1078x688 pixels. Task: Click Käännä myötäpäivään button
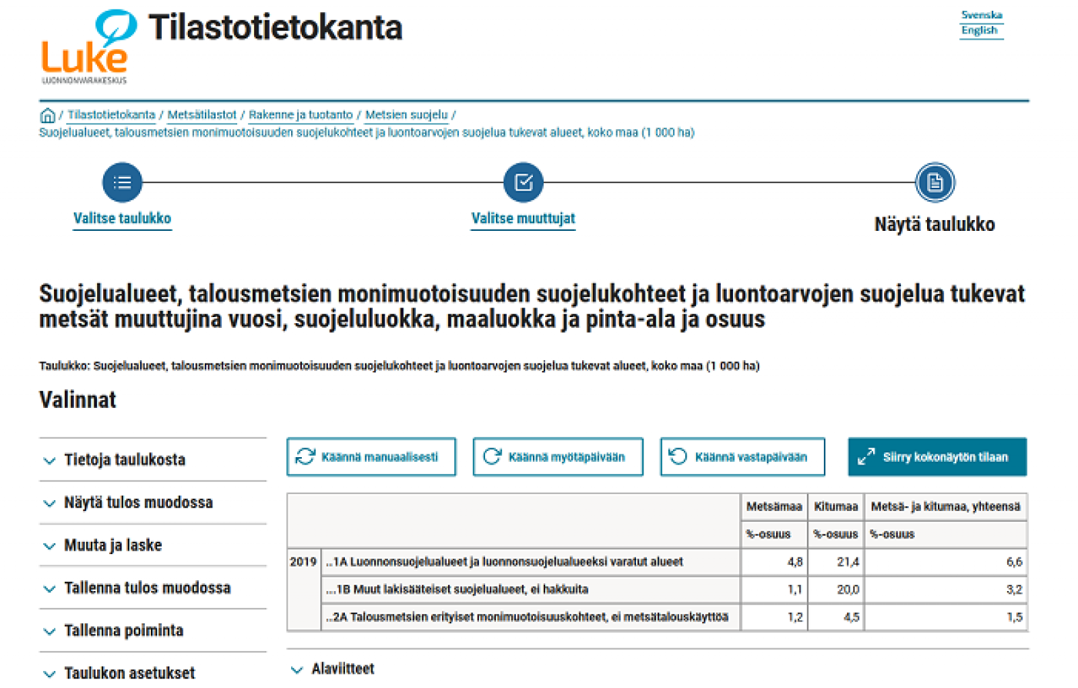click(x=558, y=457)
